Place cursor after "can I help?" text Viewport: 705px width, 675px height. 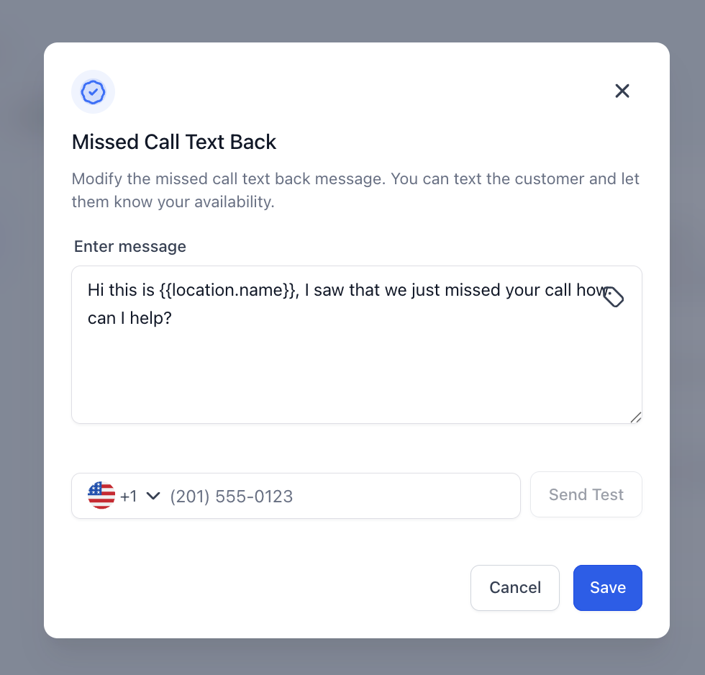(173, 317)
